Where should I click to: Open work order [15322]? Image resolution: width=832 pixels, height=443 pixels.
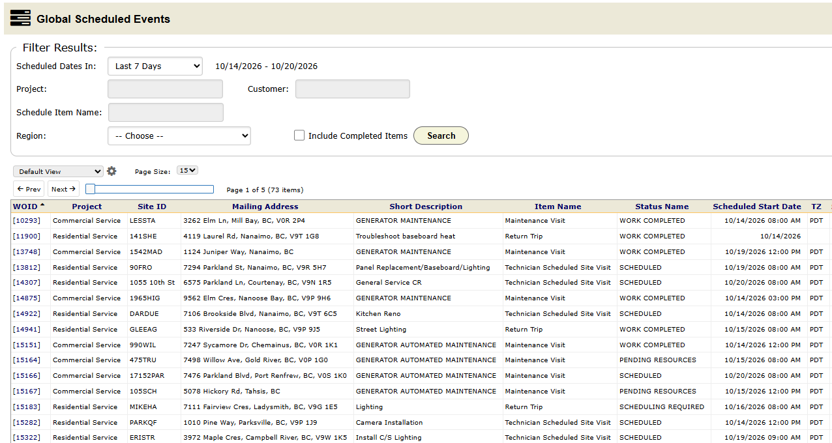[26, 437]
